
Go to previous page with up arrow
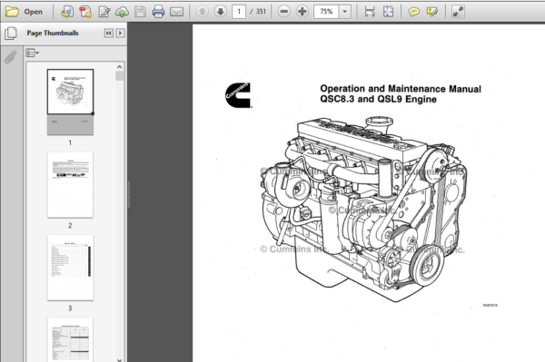[203, 12]
